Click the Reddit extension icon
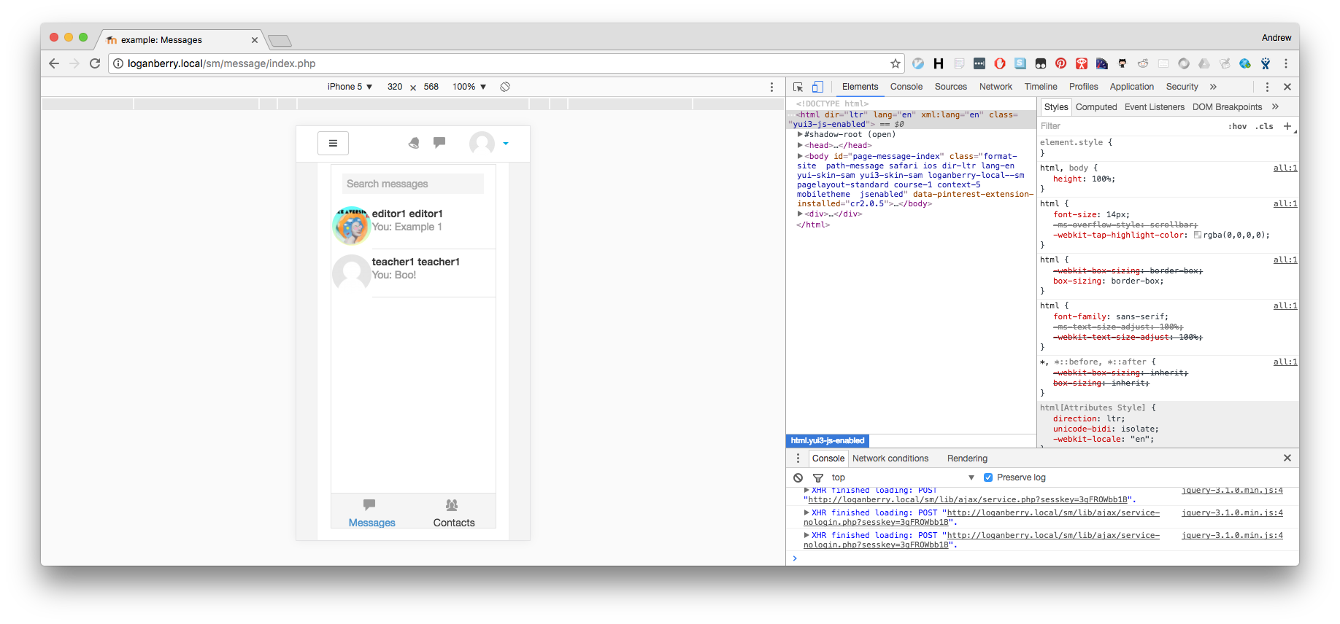1340x624 pixels. point(1143,63)
